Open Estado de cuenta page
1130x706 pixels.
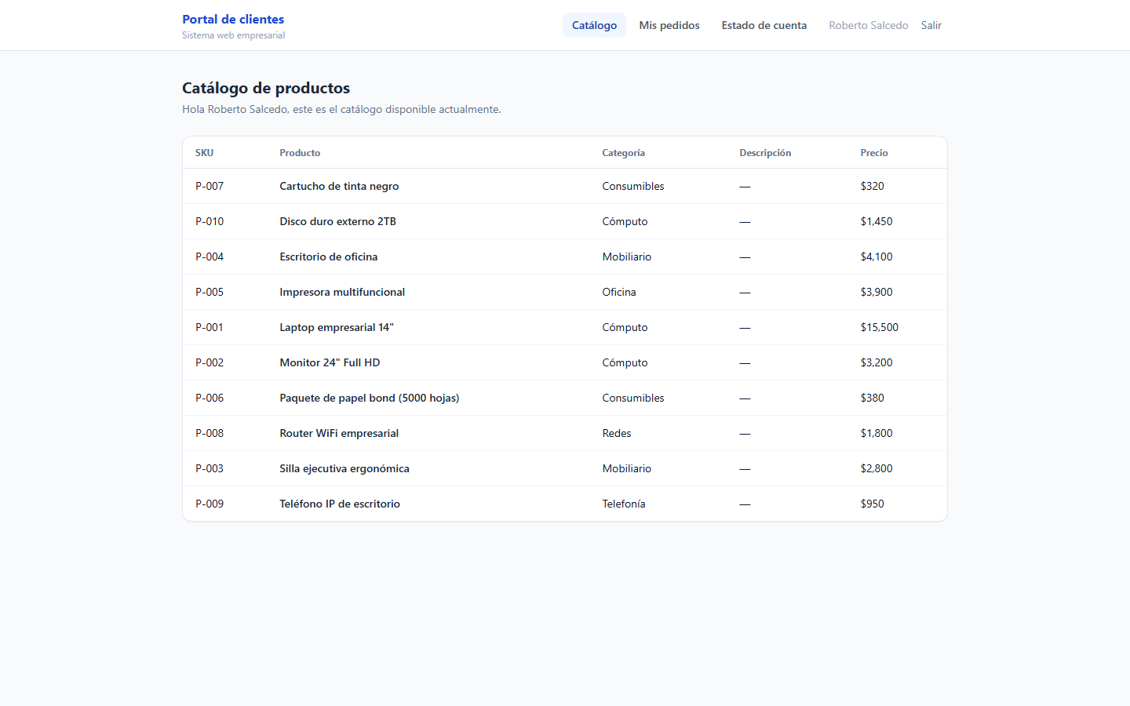[x=764, y=25]
